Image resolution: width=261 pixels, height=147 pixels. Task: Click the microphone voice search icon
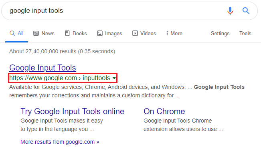point(230,11)
